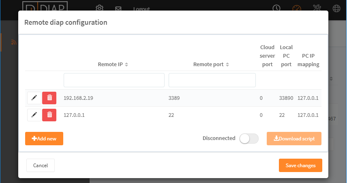Viewport: 347px width, 183px height.
Task: Cancel the remote diap configuration dialog
Action: (41, 165)
